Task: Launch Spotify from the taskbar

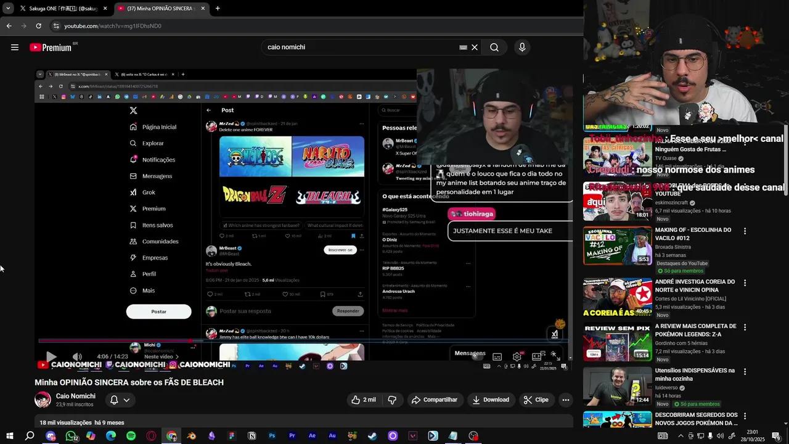Action: click(131, 436)
